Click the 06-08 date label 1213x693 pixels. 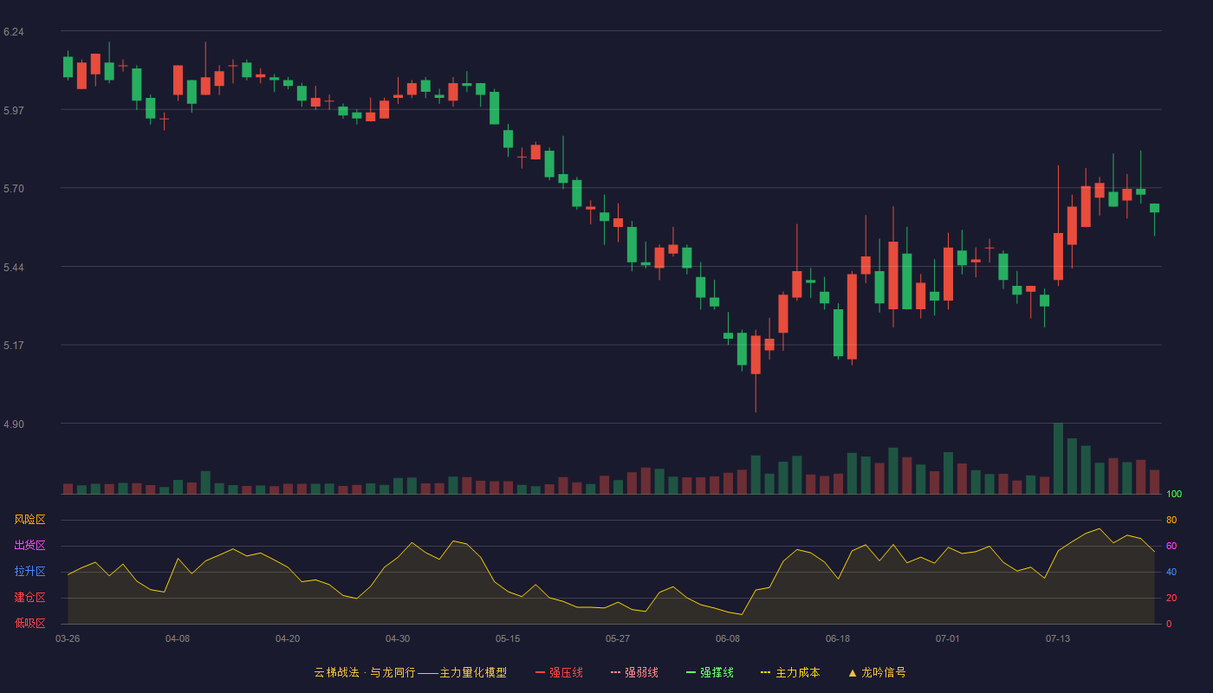728,638
